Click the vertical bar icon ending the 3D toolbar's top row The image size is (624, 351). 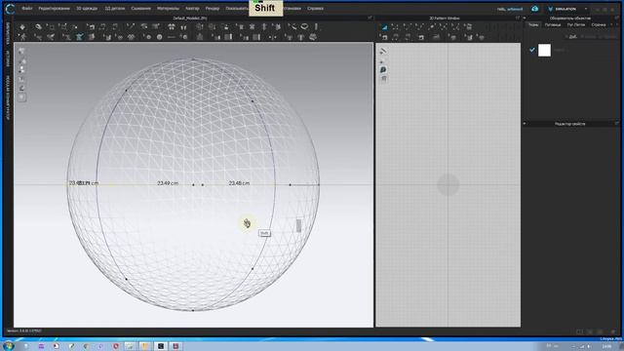[x=316, y=26]
